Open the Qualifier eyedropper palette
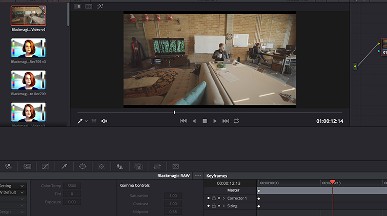The width and height of the screenshot is (387, 216). click(x=64, y=166)
